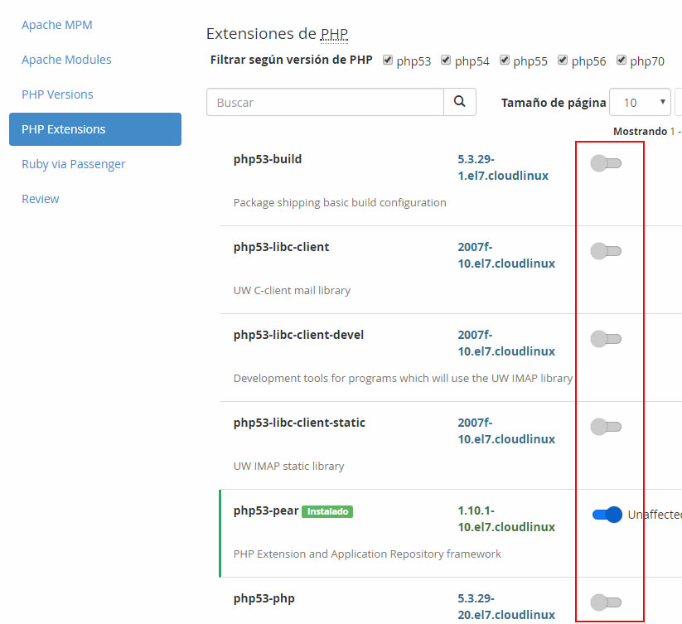This screenshot has height=624, width=682.
Task: Click the Buscar search input field
Action: tap(325, 103)
